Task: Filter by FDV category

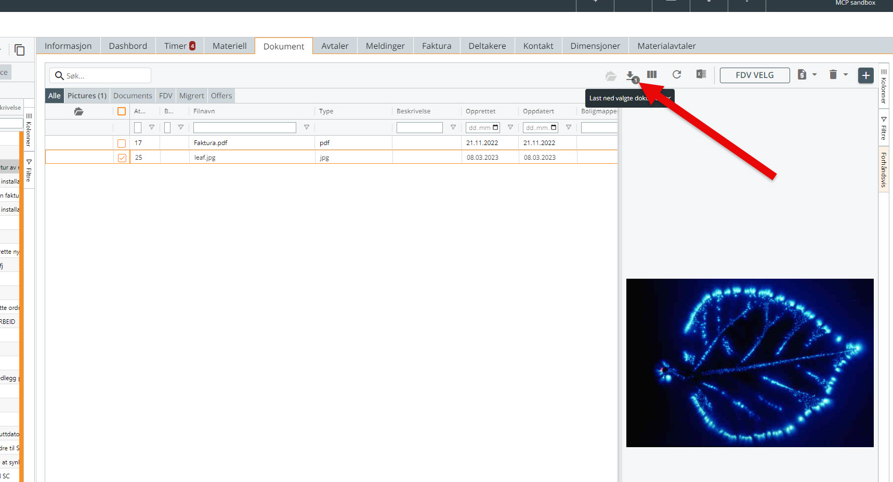Action: point(166,96)
